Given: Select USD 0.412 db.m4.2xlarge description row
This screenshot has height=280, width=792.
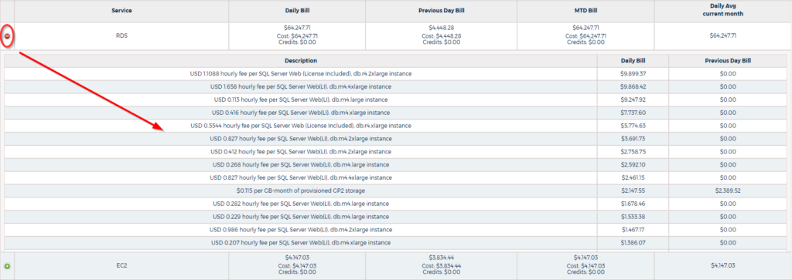Looking at the screenshot, I should pyautogui.click(x=301, y=152).
